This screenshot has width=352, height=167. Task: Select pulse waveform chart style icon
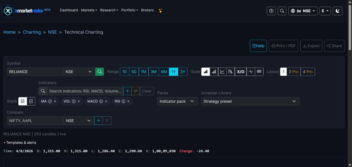pyautogui.click(x=251, y=72)
